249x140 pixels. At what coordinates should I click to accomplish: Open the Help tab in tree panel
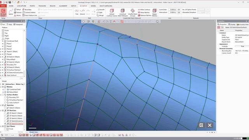coord(9,24)
